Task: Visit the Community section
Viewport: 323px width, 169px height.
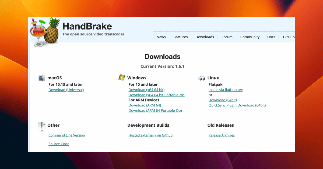Action: (250, 37)
